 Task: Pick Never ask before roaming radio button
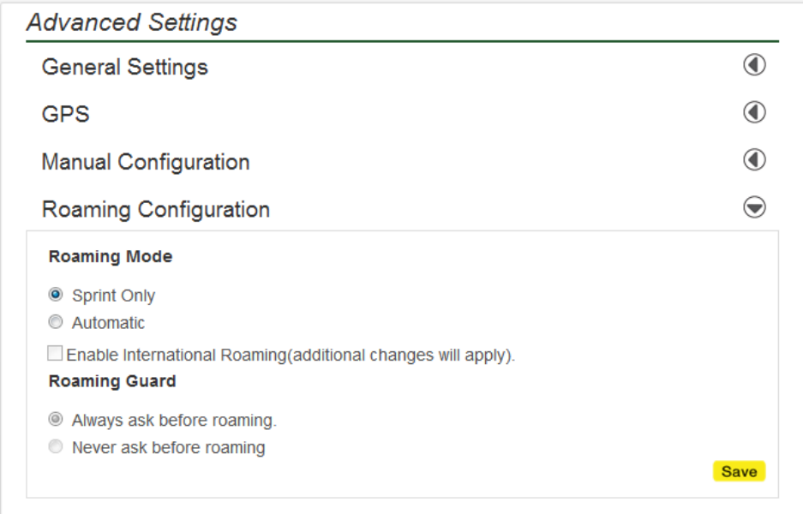56,446
